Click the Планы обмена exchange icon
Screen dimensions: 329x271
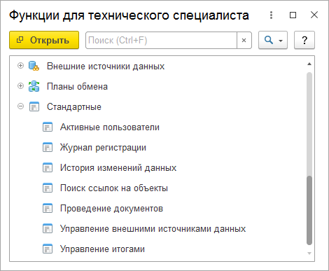click(x=34, y=86)
